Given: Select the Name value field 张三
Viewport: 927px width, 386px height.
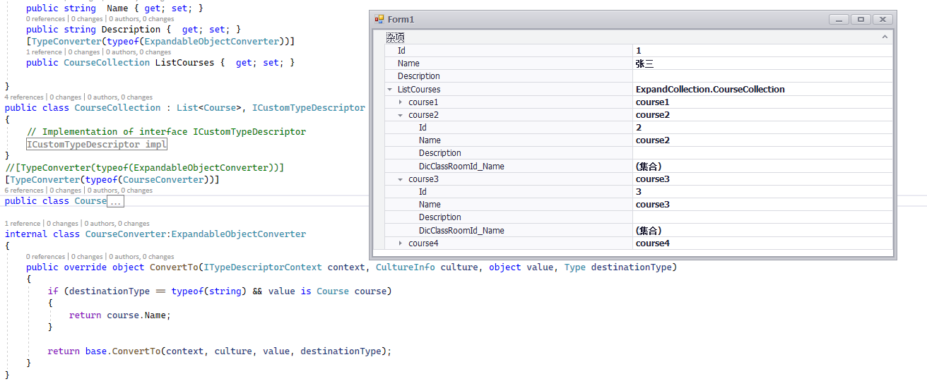Looking at the screenshot, I should tap(762, 64).
